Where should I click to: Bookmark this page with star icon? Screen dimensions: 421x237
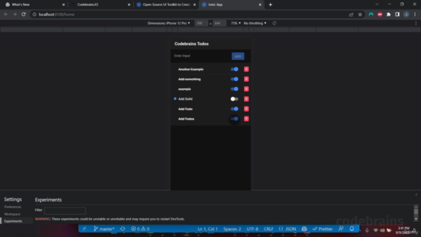tap(360, 14)
